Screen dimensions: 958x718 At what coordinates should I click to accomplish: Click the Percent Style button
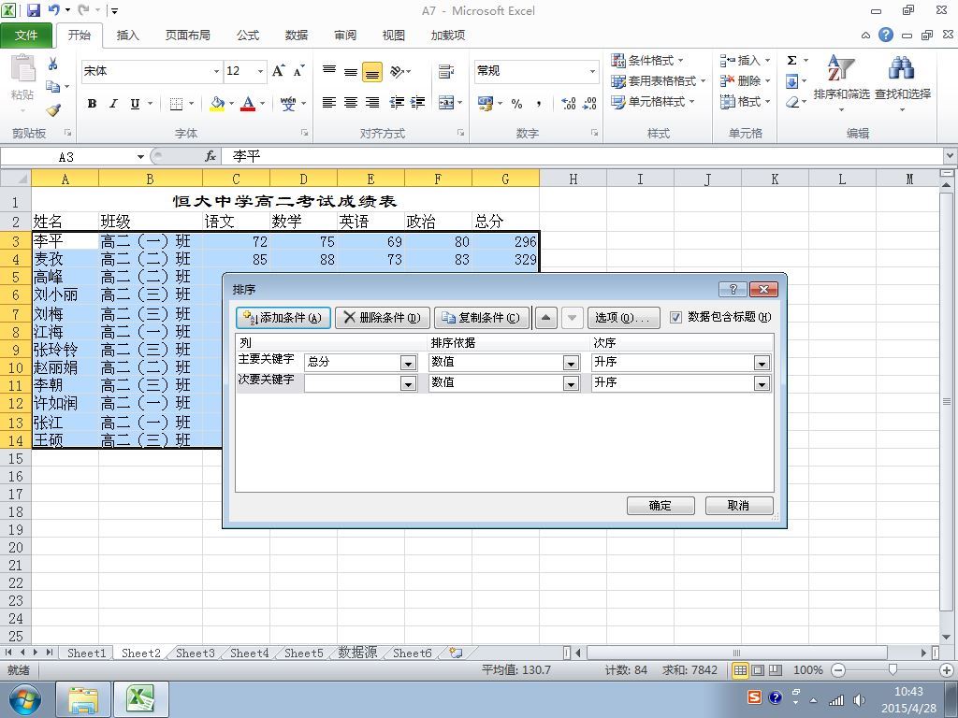tap(516, 104)
